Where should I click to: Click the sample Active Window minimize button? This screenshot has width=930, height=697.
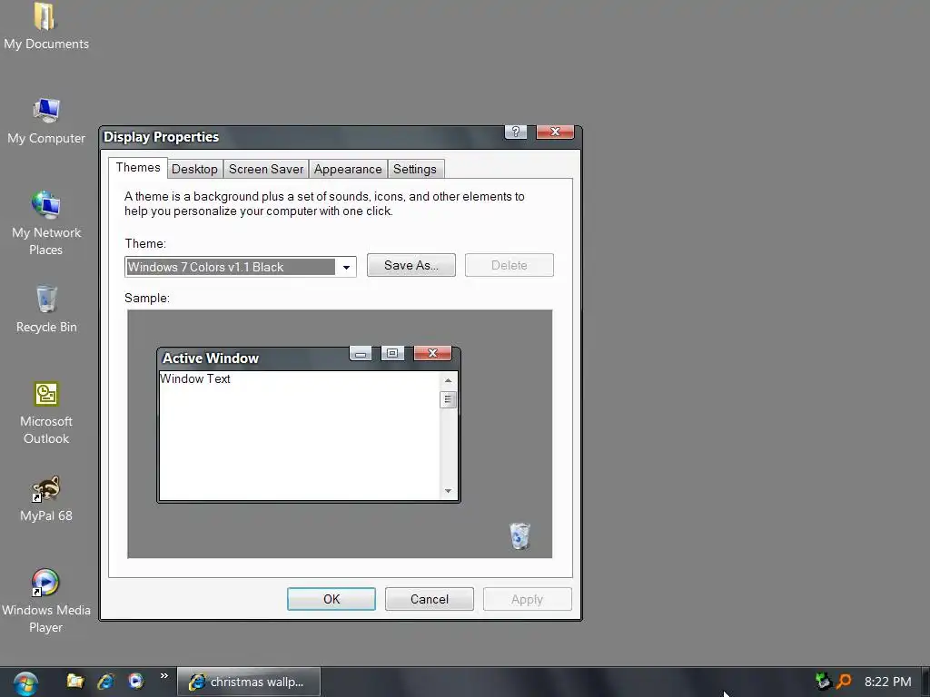coord(360,354)
